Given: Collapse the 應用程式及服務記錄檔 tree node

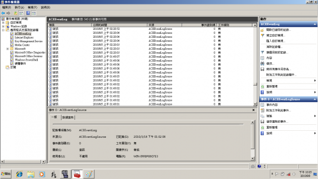Looking at the screenshot, I should (3, 30).
